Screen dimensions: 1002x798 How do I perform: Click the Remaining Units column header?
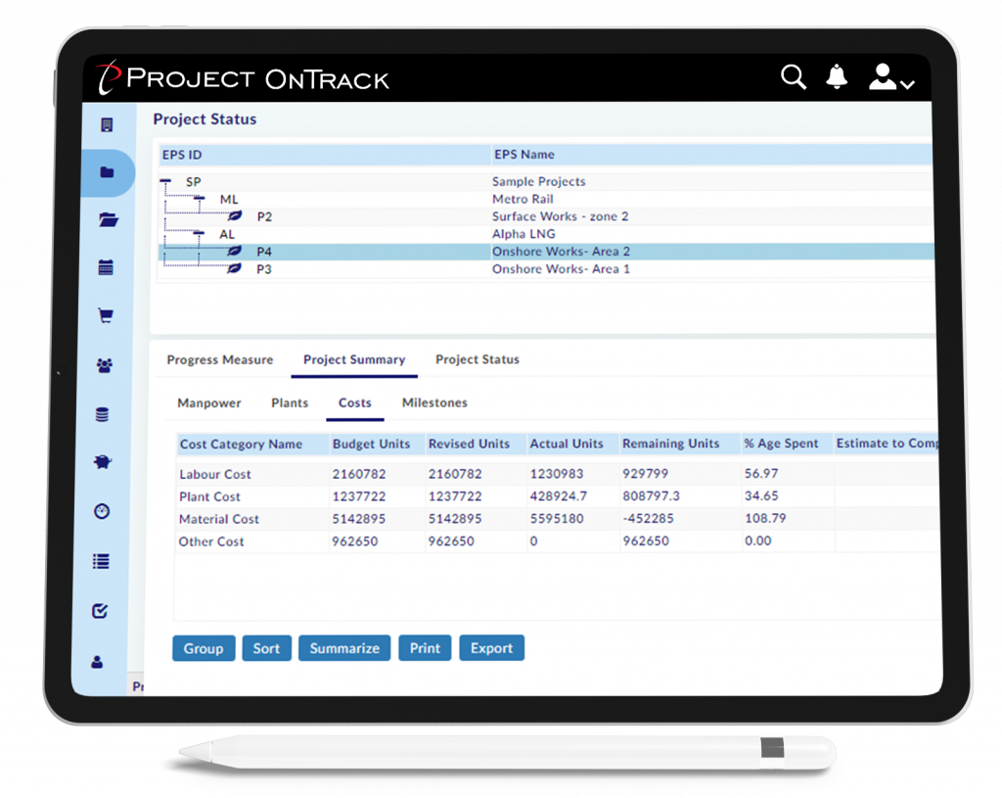coord(680,444)
